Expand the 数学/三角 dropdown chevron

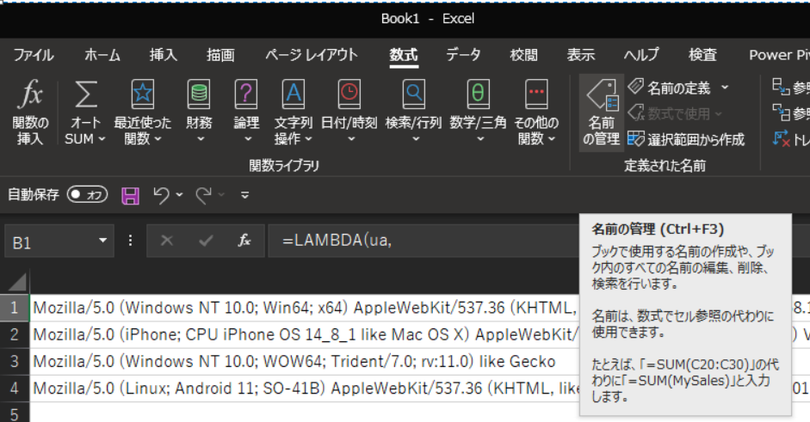[x=480, y=138]
